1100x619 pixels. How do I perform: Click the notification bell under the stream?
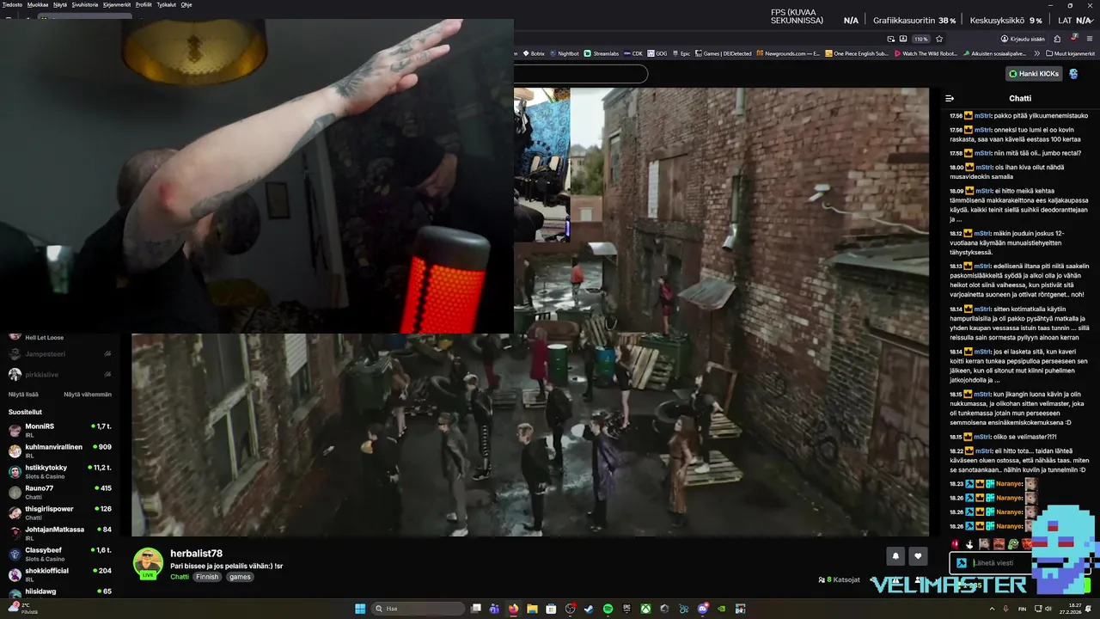[895, 556]
